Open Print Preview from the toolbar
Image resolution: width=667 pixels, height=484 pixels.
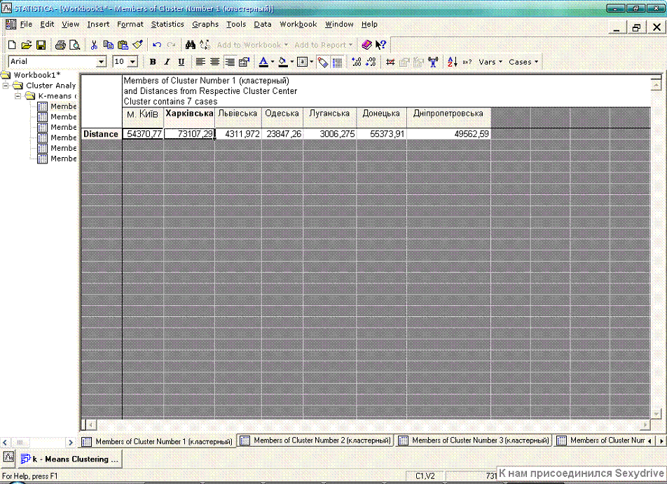pos(74,45)
